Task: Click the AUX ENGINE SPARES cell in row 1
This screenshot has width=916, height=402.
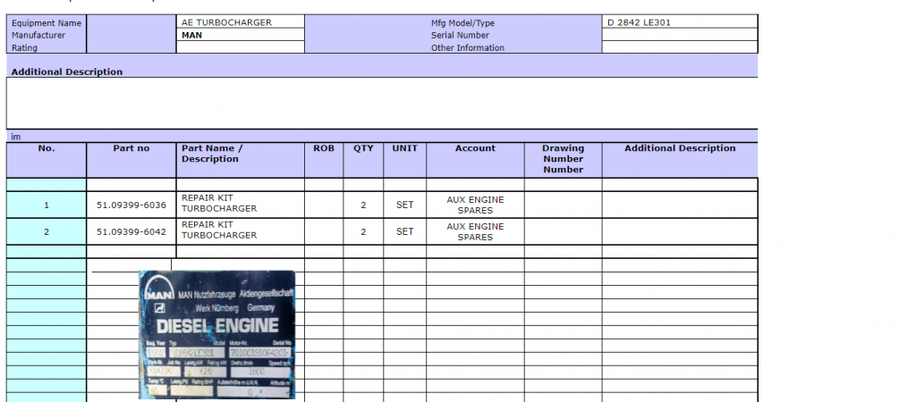Action: tap(475, 205)
